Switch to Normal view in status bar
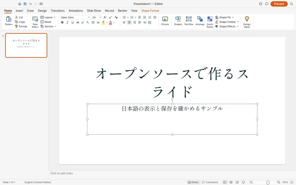296x185 pixels. (x=225, y=182)
